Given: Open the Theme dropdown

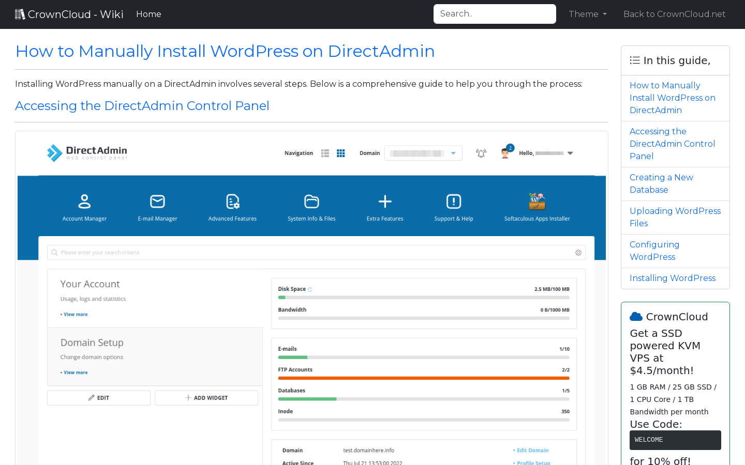Looking at the screenshot, I should (587, 14).
